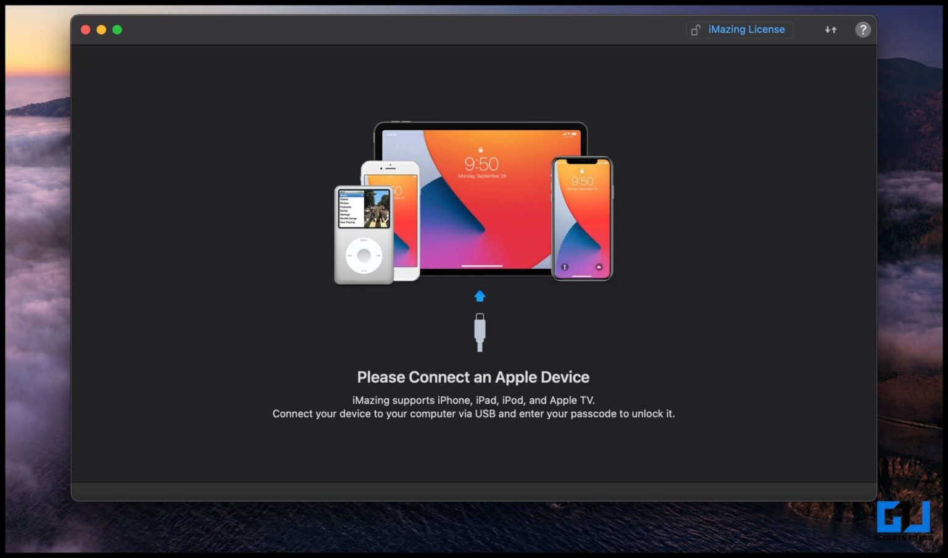The width and height of the screenshot is (948, 558).
Task: Click the iPod click wheel center button
Action: tap(364, 256)
